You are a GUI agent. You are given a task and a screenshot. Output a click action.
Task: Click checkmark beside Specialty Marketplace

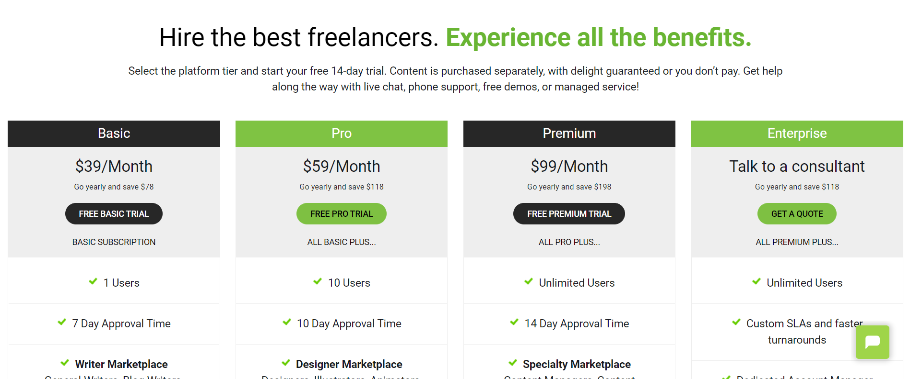(x=513, y=363)
